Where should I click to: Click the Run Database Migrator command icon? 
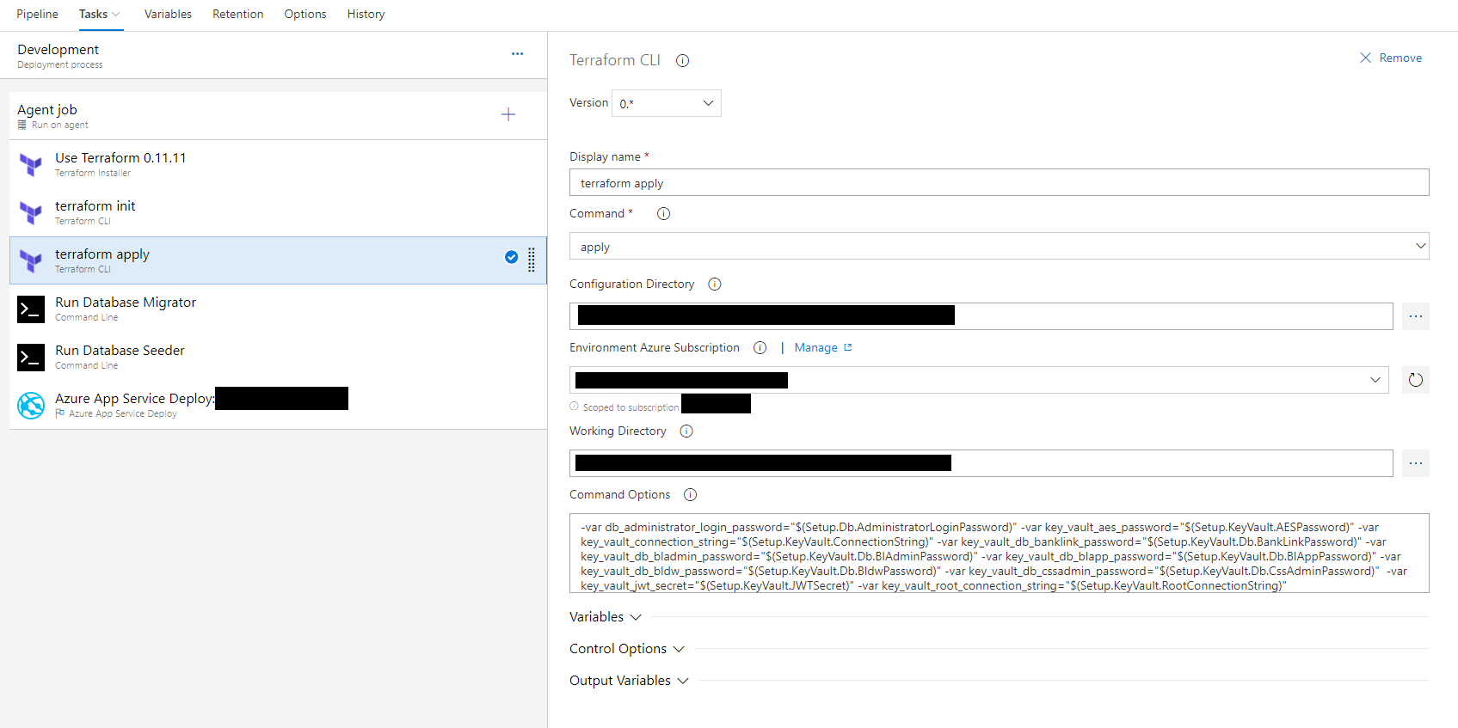[31, 309]
